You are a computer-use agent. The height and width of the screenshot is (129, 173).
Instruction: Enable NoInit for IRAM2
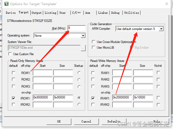click(x=158, y=105)
